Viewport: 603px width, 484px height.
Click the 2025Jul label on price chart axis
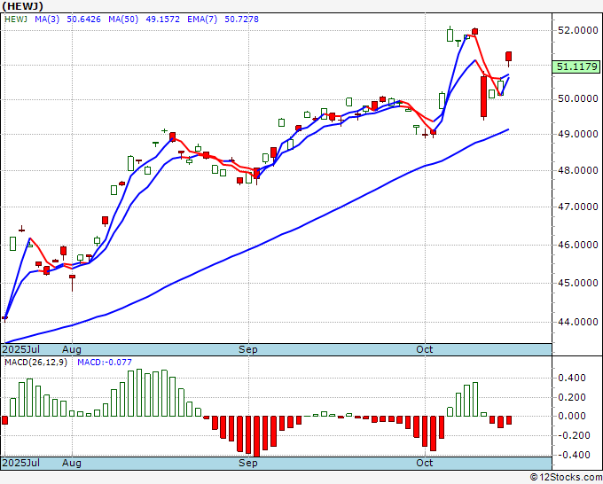[20, 349]
